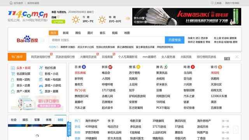The image size is (249, 140).
Task: Click the music note icon beside 音乐·动漫
Action: (12, 86)
